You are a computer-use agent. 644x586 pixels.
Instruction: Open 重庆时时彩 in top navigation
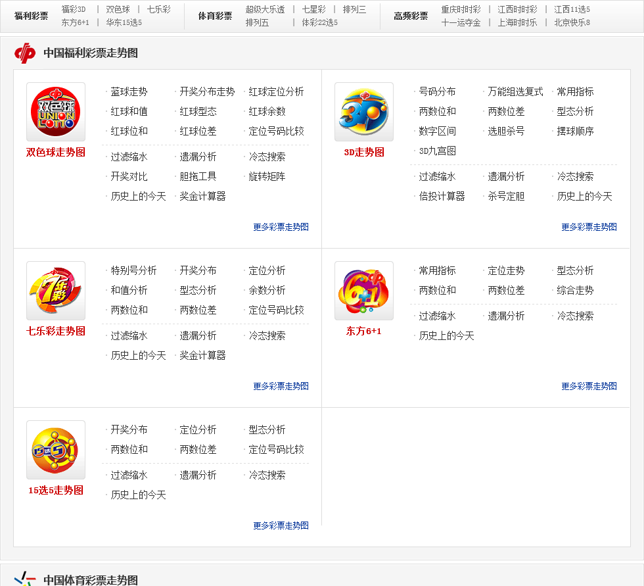click(461, 9)
